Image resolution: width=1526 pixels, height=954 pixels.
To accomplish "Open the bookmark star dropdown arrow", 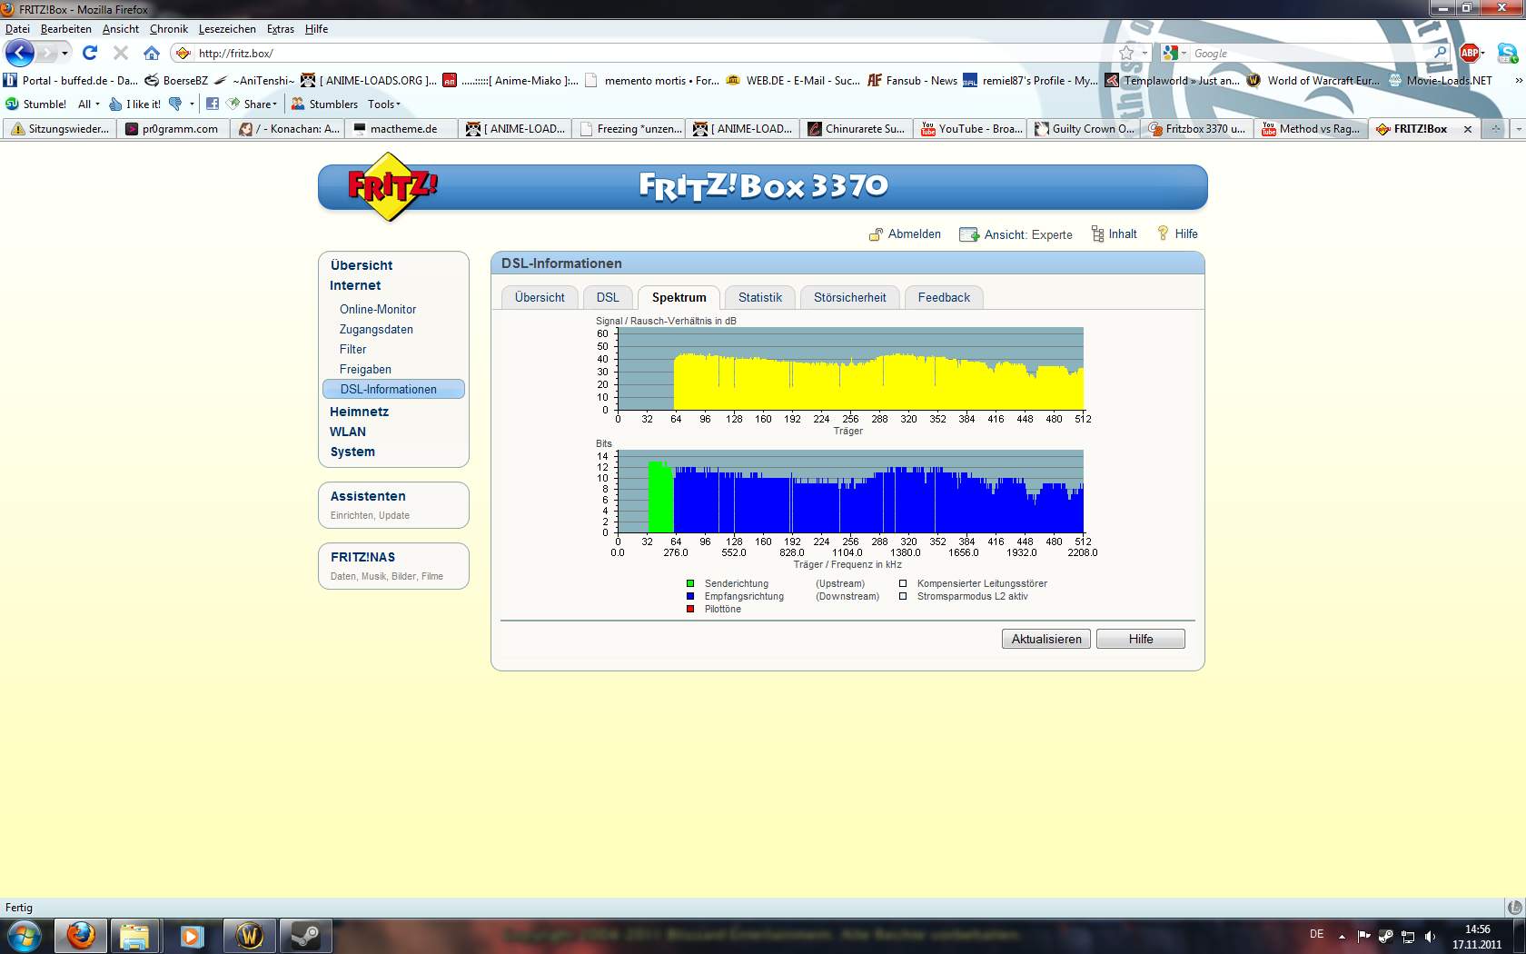I will coord(1144,53).
